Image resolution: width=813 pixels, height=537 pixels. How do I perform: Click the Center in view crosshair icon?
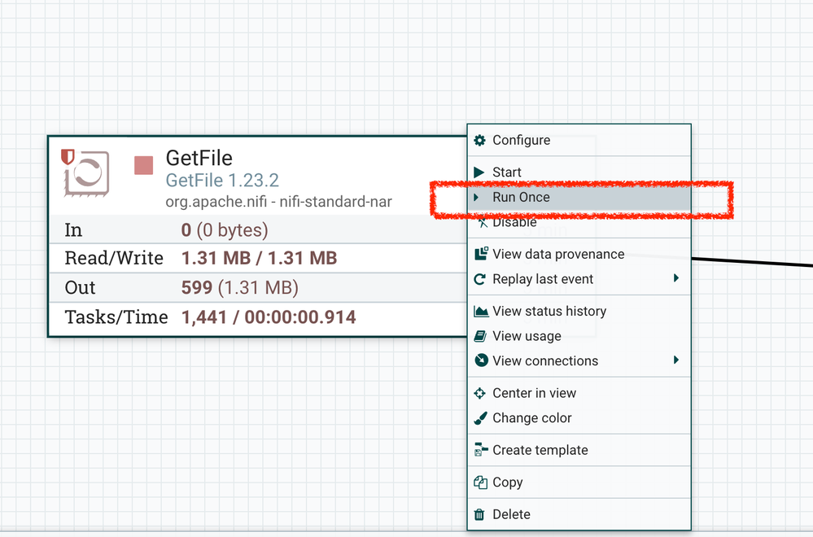point(479,393)
